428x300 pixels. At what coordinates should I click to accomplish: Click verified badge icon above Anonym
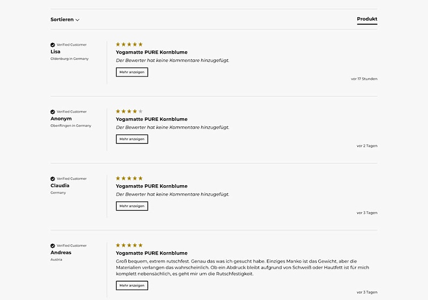tap(53, 112)
